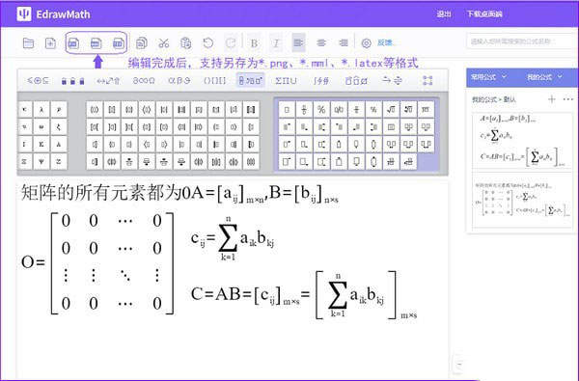Expand the 我的公式 dropdown
This screenshot has height=381, width=579.
click(x=544, y=77)
